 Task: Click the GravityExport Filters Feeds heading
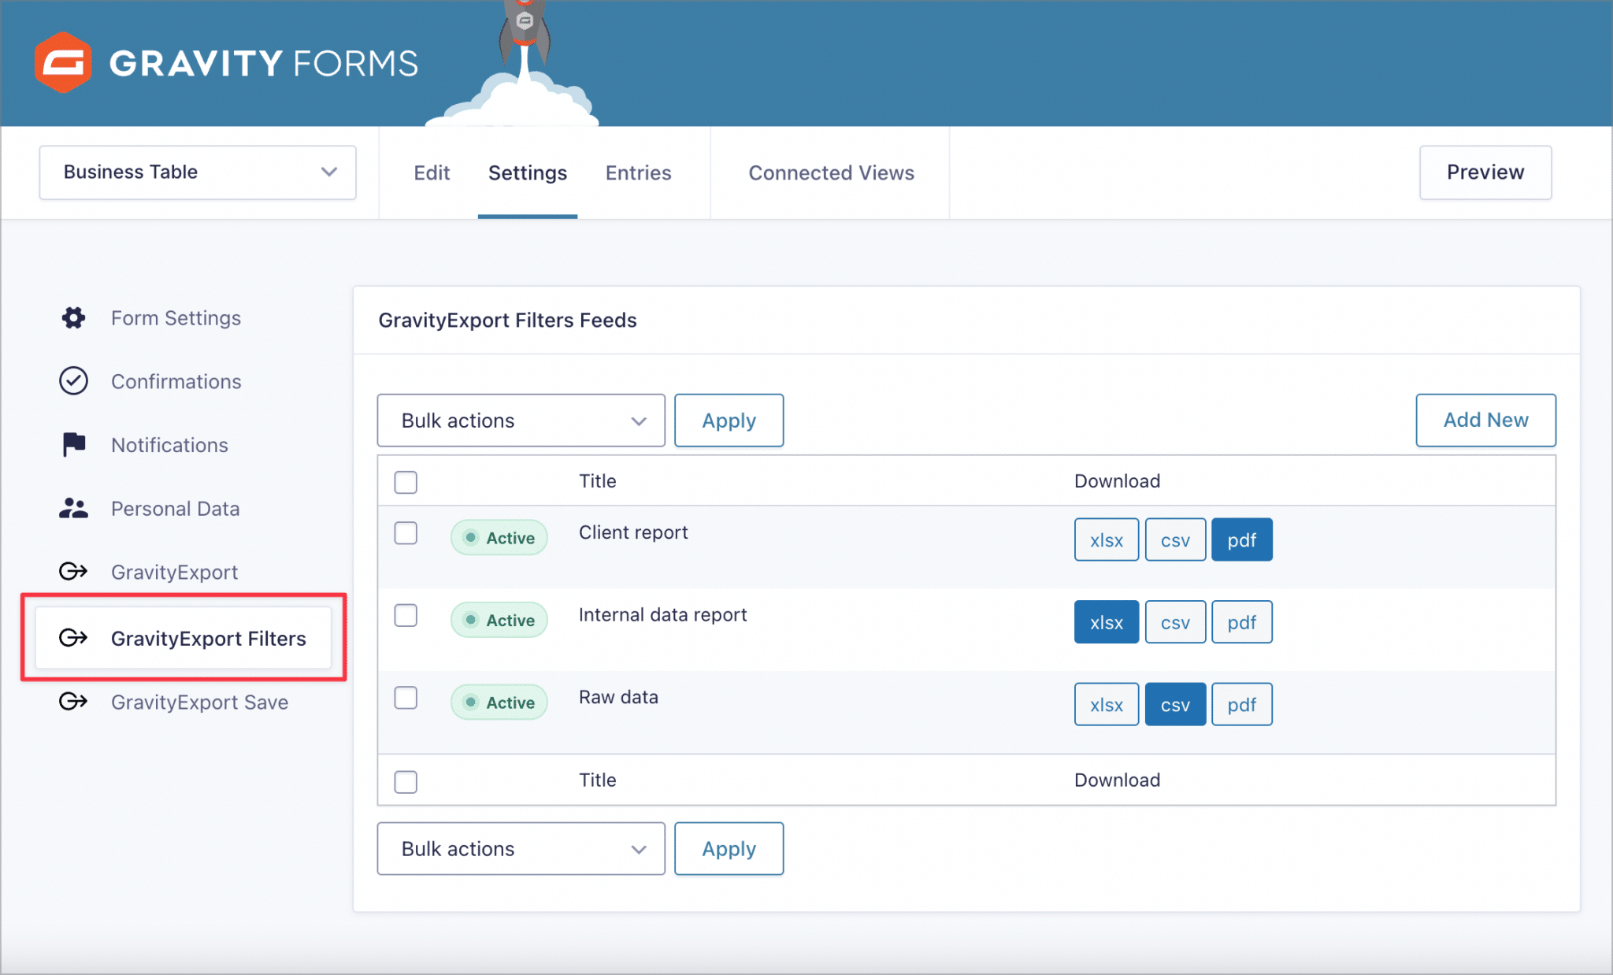pos(507,321)
